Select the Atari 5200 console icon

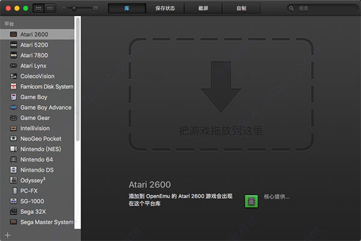pyautogui.click(x=14, y=45)
